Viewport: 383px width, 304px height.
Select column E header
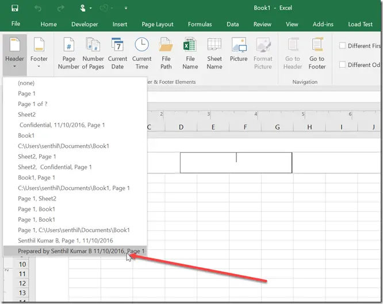pyautogui.click(x=213, y=127)
